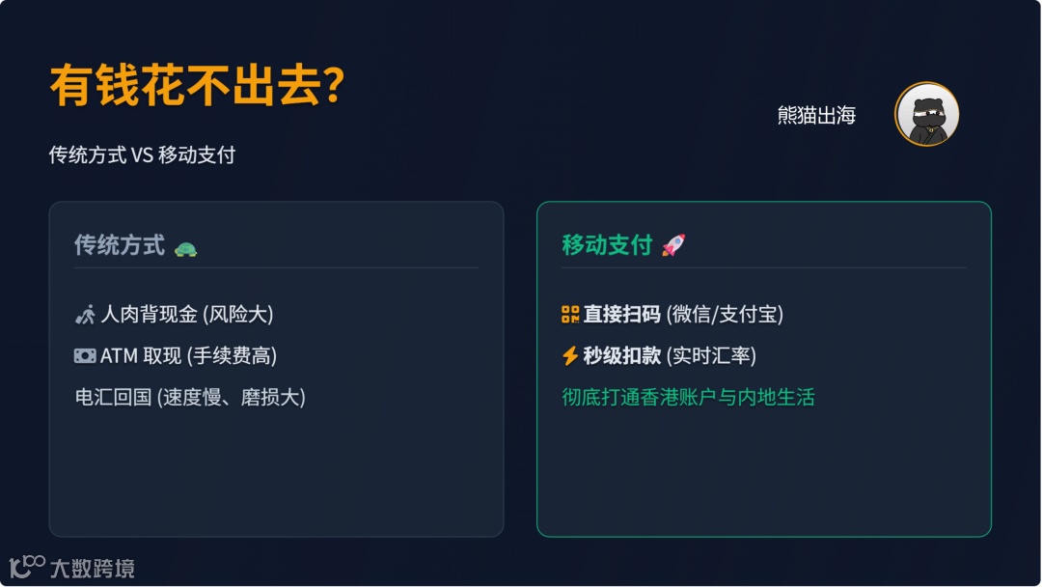Click the banknote icon before ATM 取现
Viewport: 1042px width, 587px height.
click(85, 356)
